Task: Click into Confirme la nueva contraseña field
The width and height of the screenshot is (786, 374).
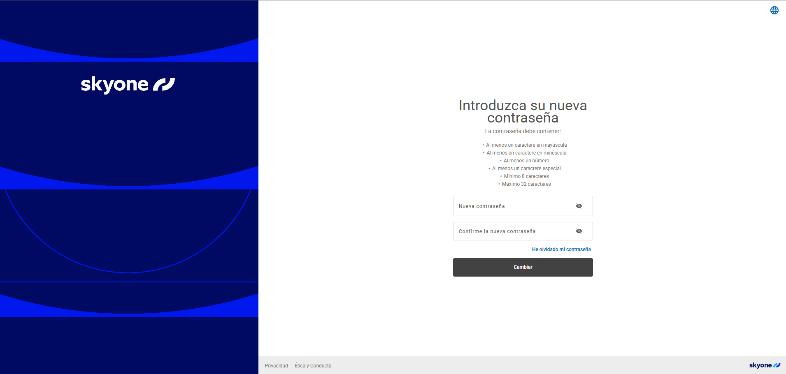Action: pos(512,231)
